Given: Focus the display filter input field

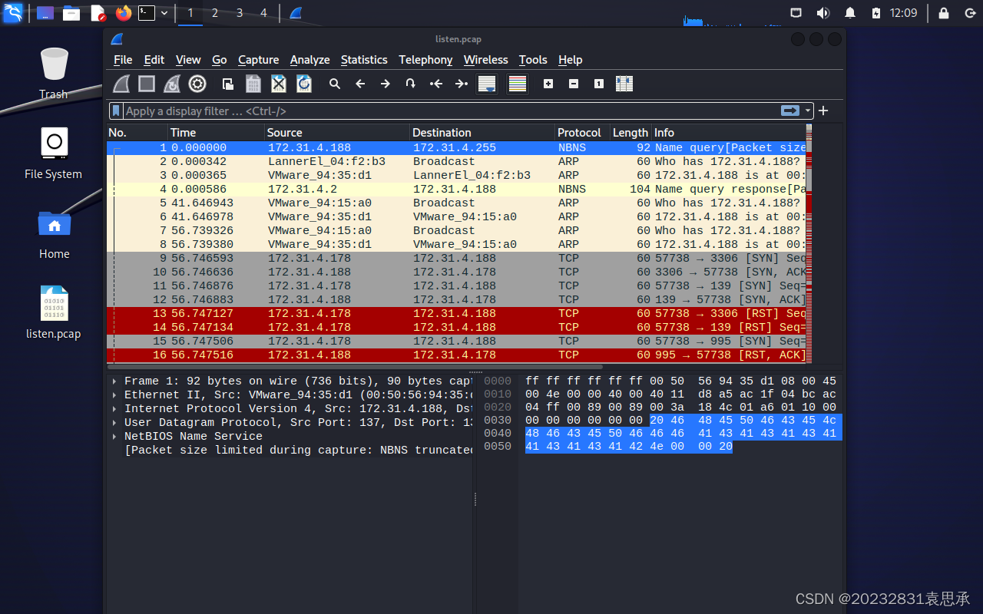Looking at the screenshot, I should click(452, 111).
